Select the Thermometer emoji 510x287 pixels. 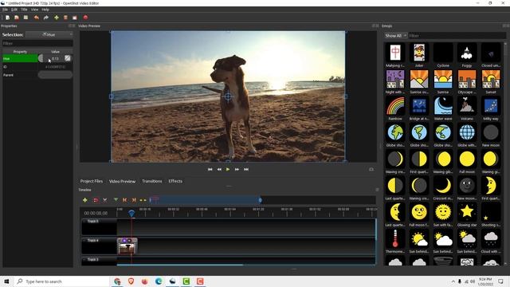(395, 238)
